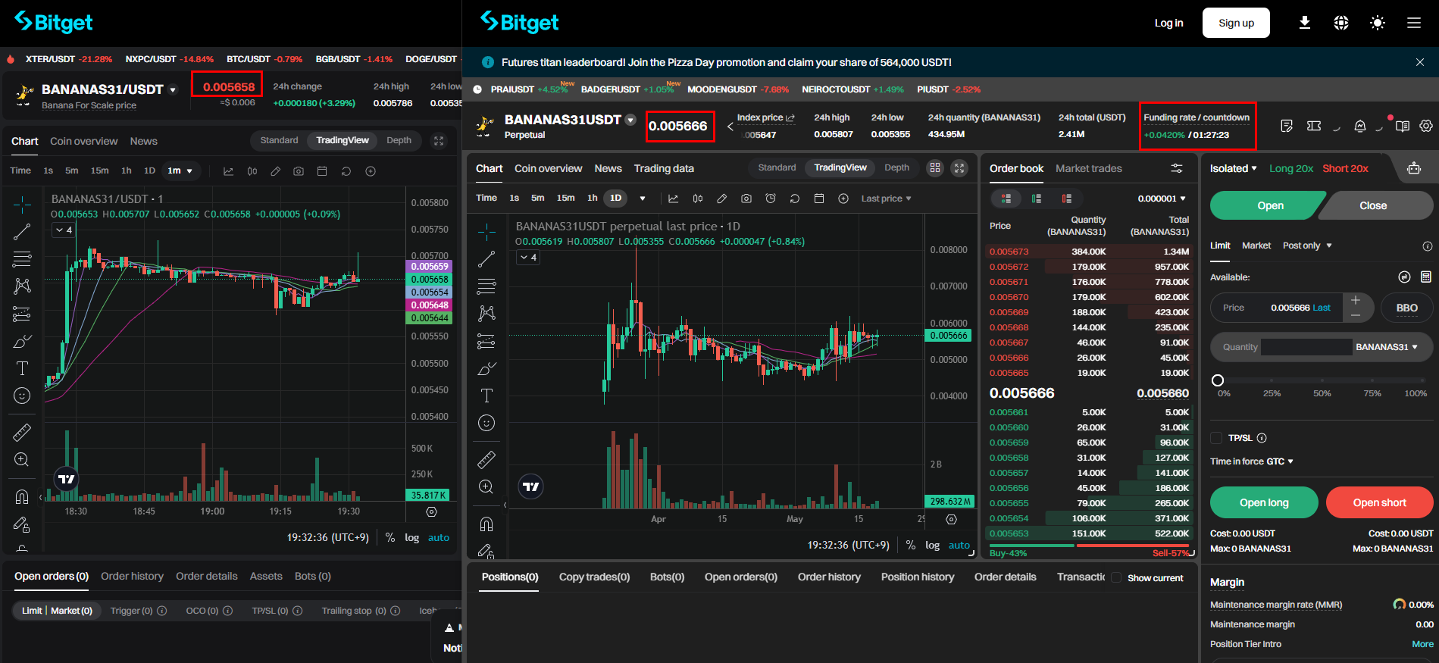Screen dimensions: 1439x663
Task: Select the Market order type tab
Action: pyautogui.click(x=1256, y=245)
